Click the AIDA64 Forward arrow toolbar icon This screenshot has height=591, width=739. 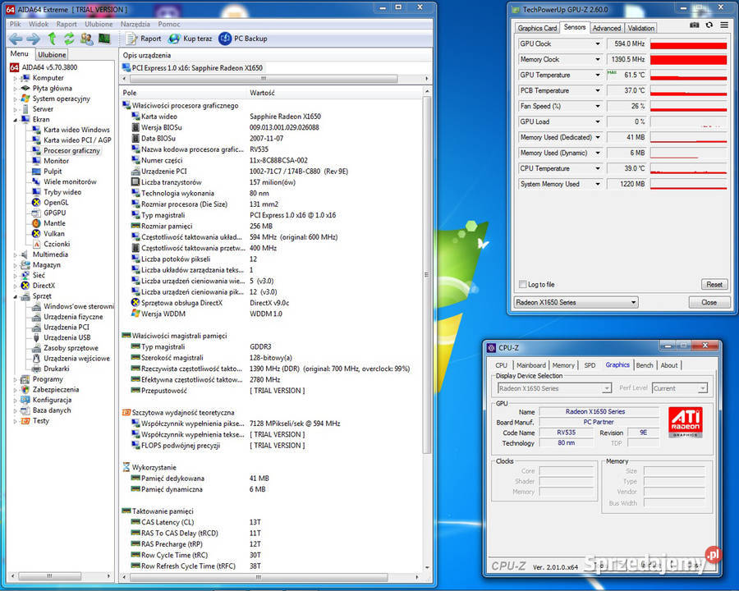[33, 39]
